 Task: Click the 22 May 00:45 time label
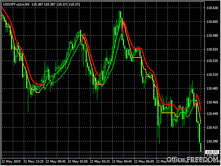coord(56,162)
